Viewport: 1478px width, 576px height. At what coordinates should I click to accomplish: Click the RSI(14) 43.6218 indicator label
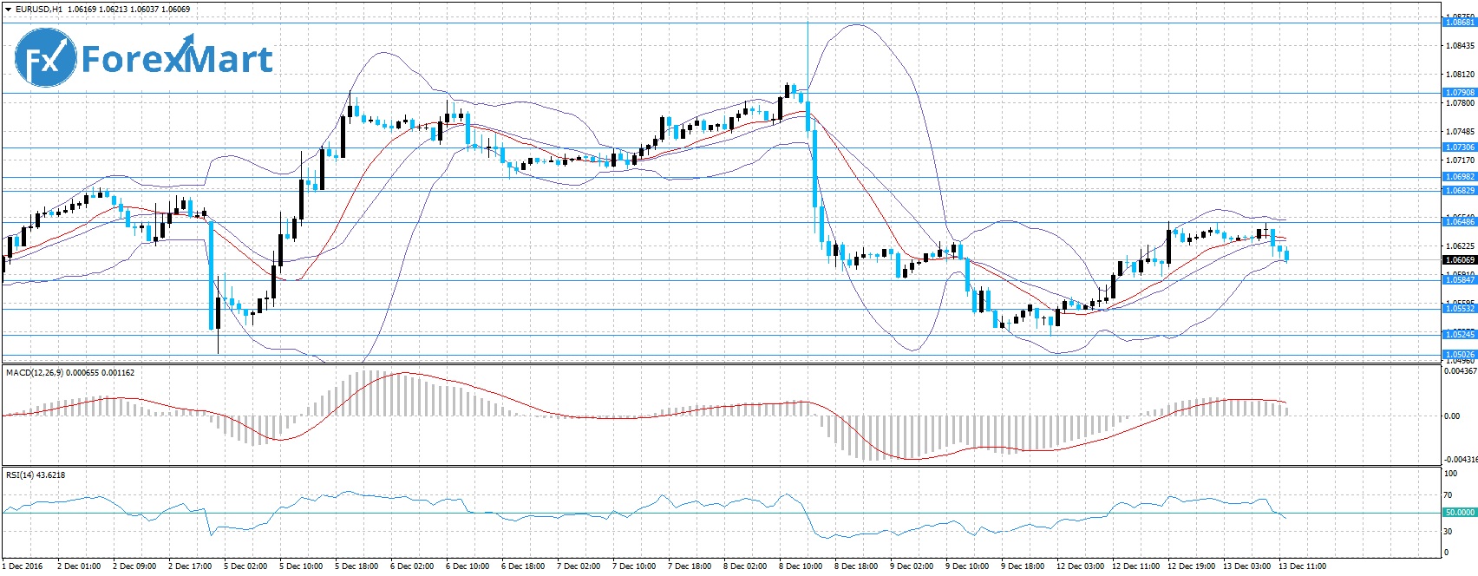pyautogui.click(x=36, y=475)
